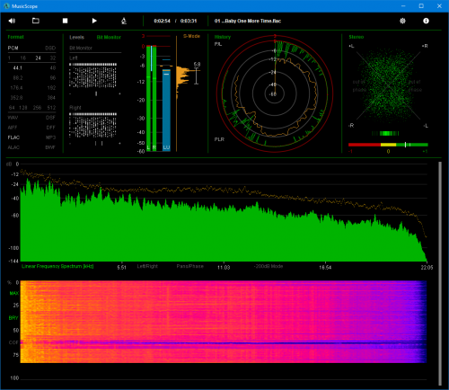Viewport: 449px width, 390px height.
Task: Toggle the S-Mode loudness display
Action: pos(191,36)
